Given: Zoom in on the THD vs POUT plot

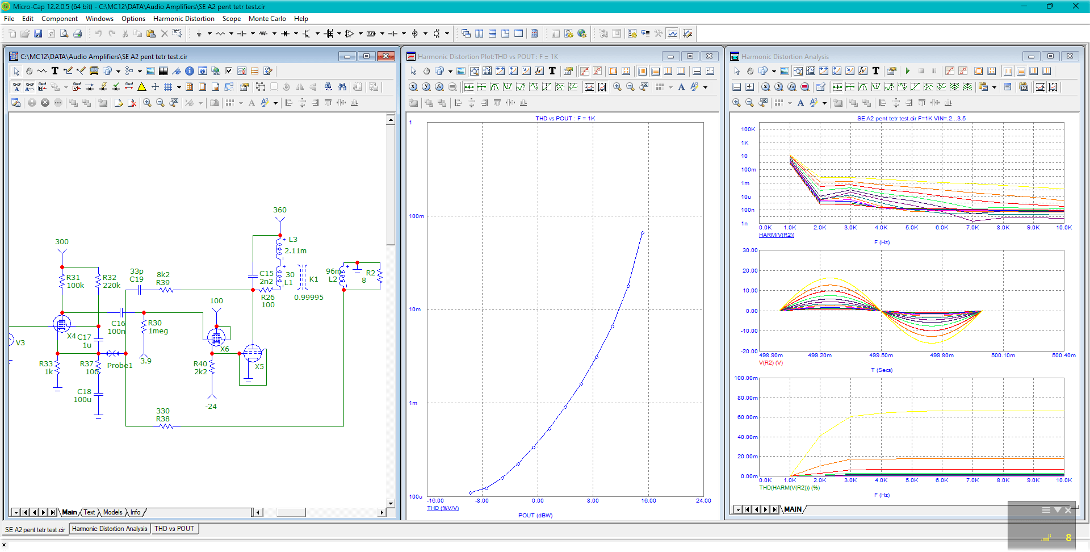Looking at the screenshot, I should (617, 87).
